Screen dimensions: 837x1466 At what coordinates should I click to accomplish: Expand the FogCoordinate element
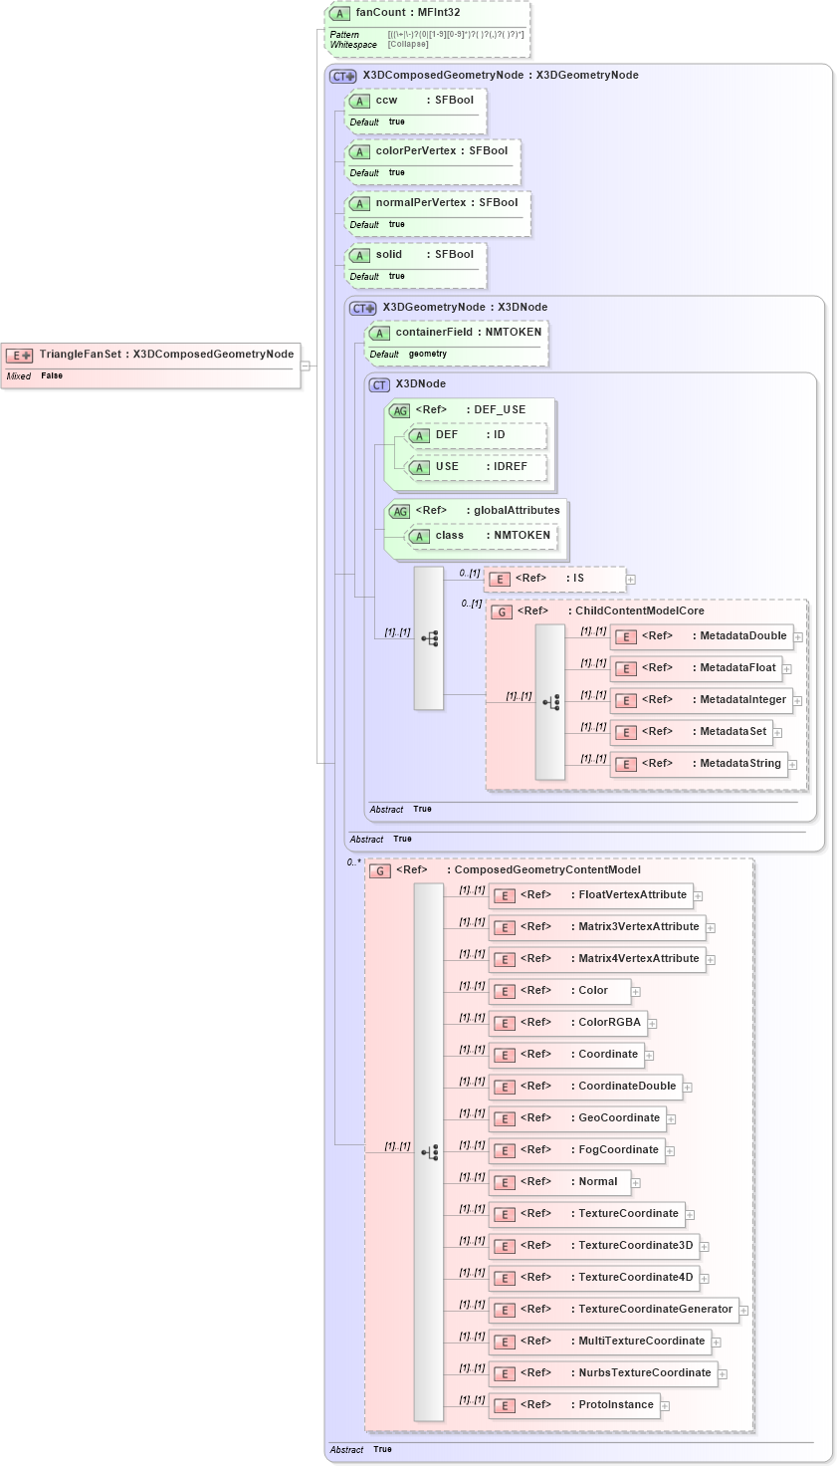[x=671, y=1151]
